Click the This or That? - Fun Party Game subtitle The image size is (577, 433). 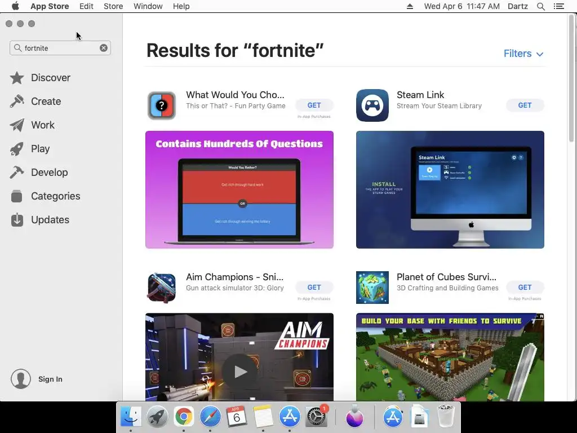point(236,106)
